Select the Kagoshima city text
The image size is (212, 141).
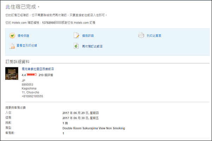tap(29, 88)
